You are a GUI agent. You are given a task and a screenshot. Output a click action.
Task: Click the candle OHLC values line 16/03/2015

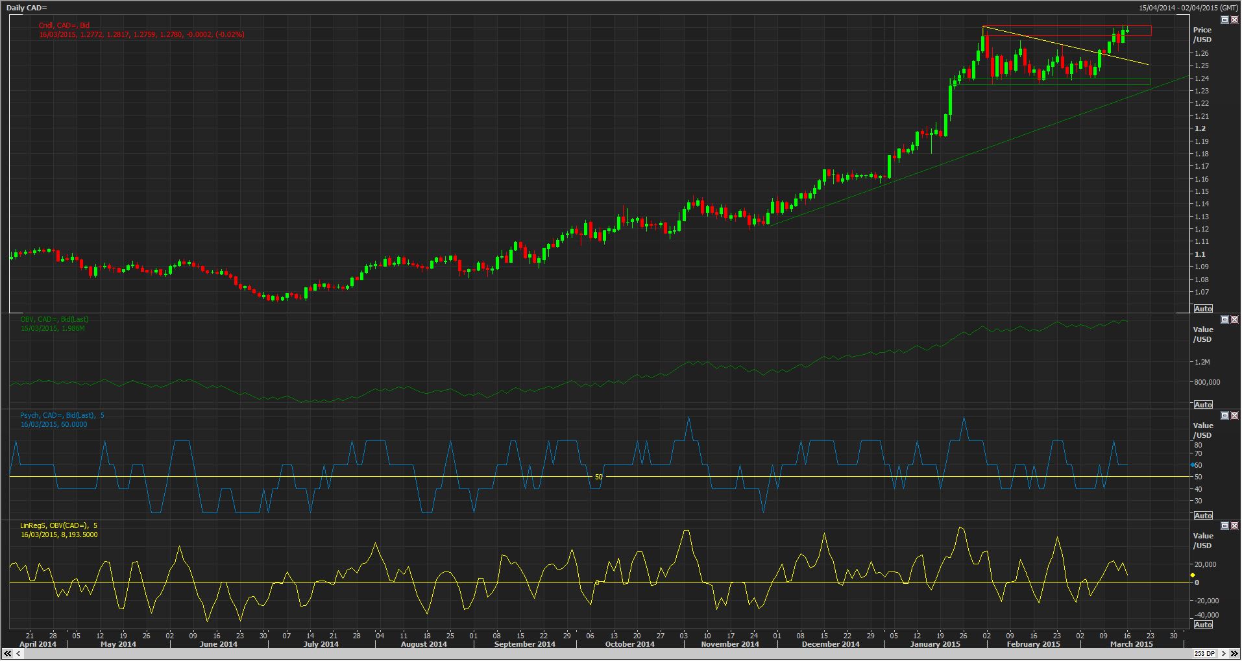pos(141,34)
